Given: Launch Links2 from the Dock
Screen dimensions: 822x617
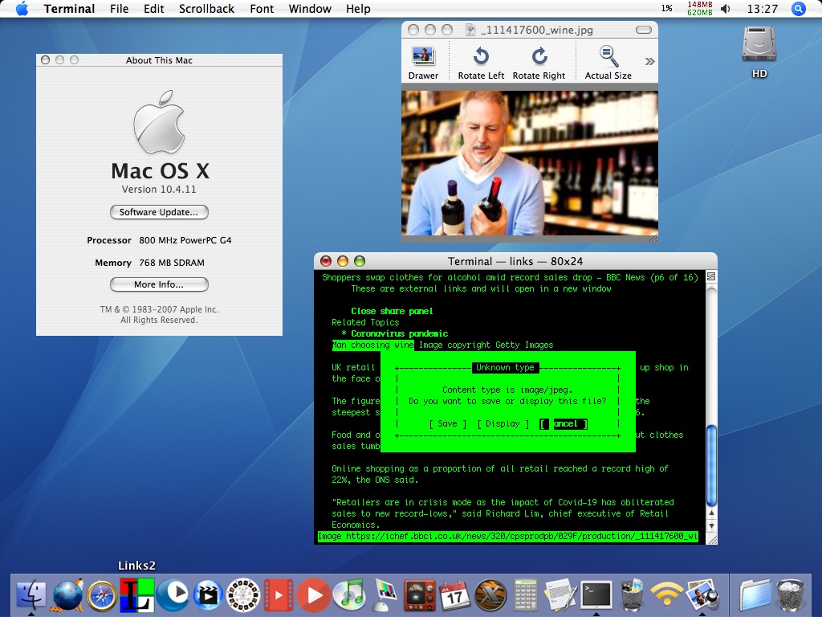Looking at the screenshot, I should click(x=136, y=595).
